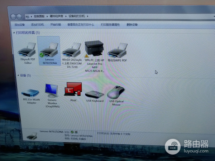Click the shared-users status icon in details pane
215x161 pixels.
76,132
